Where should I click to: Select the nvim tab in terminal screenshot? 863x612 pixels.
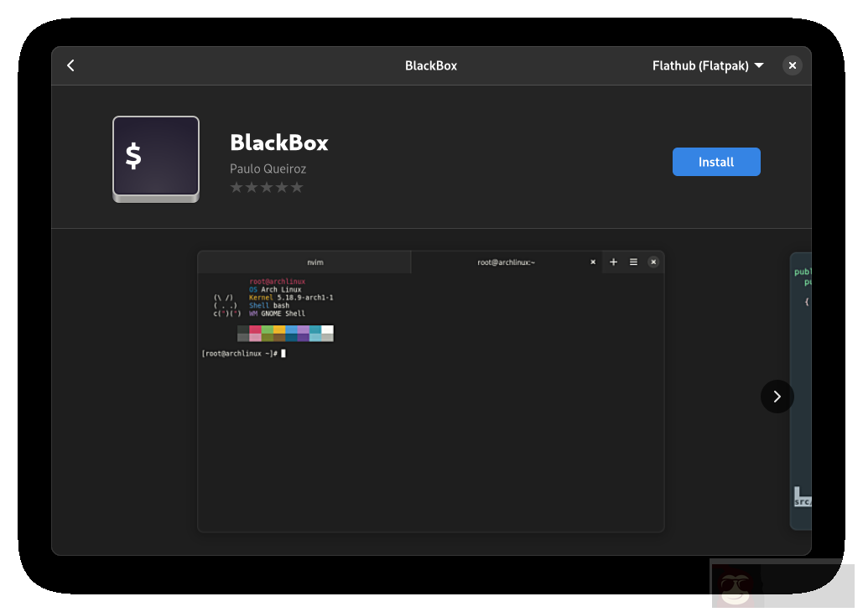pos(315,262)
